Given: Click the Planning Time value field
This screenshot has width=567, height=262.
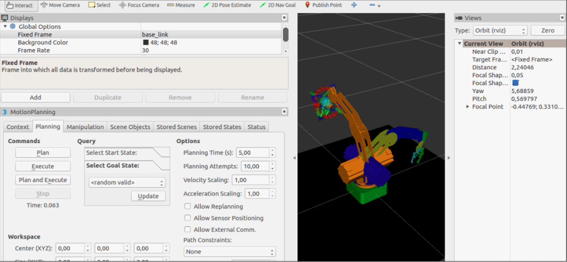Looking at the screenshot, I should point(252,152).
